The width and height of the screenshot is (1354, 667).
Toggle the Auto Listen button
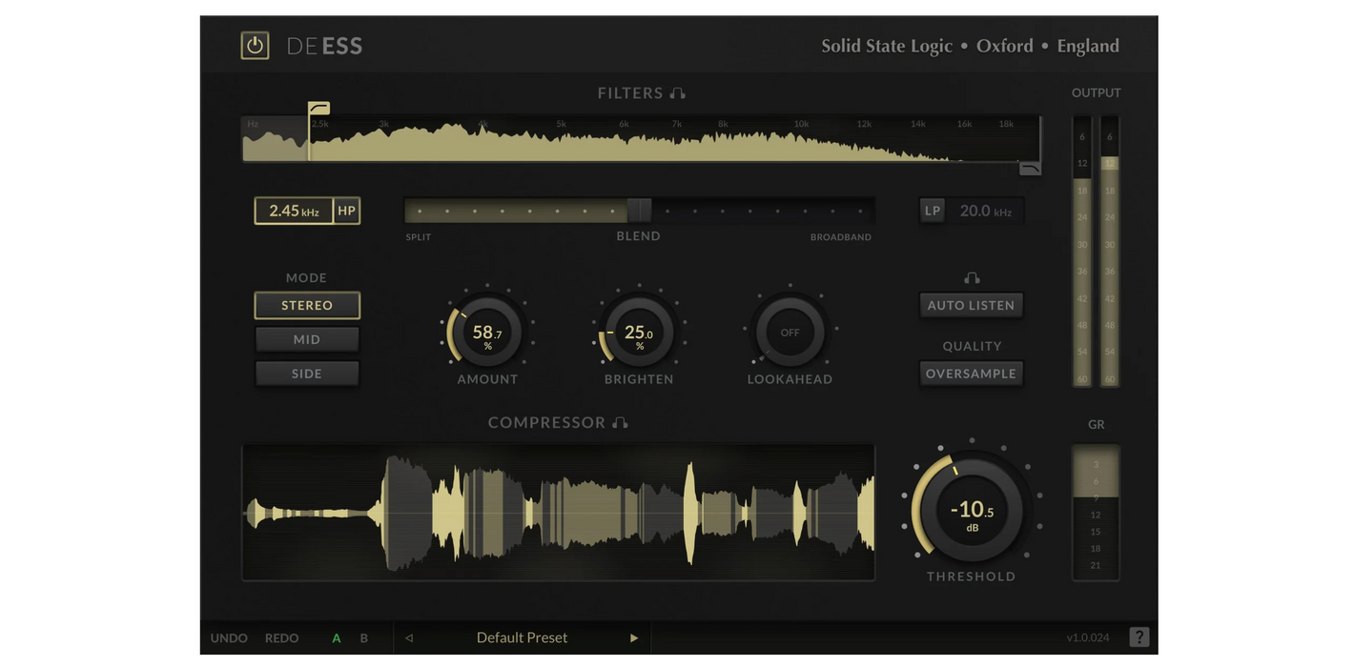[x=971, y=306]
